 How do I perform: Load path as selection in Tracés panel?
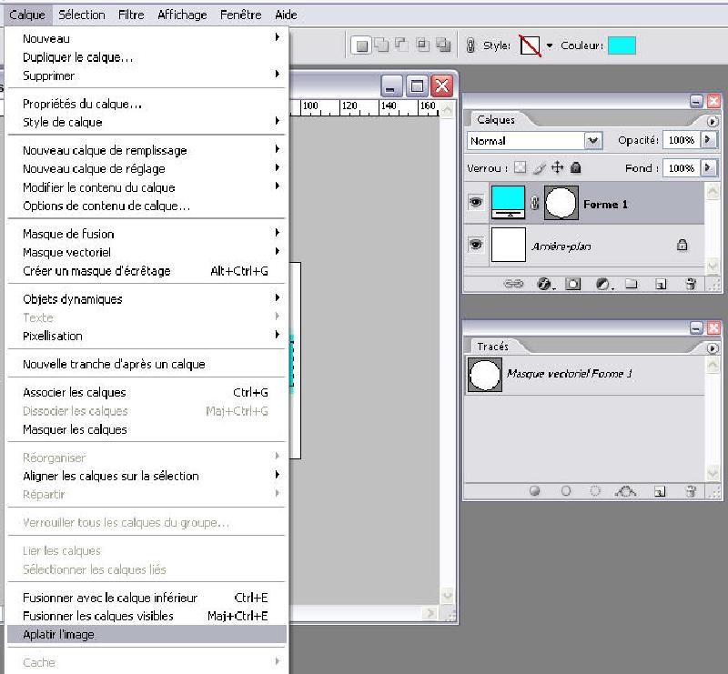click(595, 490)
